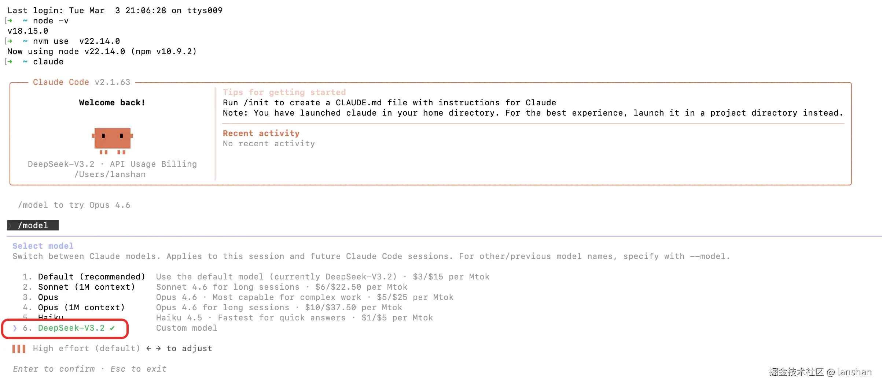Click the left arrow for effort adjustment
882x387 pixels.
148,349
